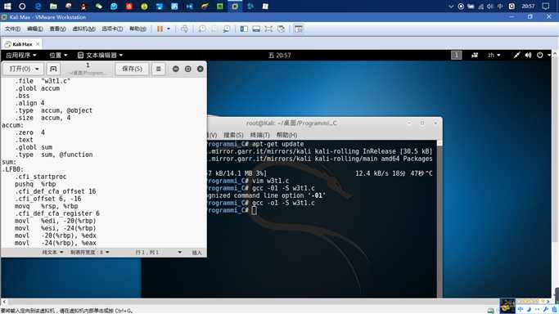Open the accessibility/users icon in Kali bar
Screen dimensions: 559x314
pyautogui.click(x=475, y=55)
